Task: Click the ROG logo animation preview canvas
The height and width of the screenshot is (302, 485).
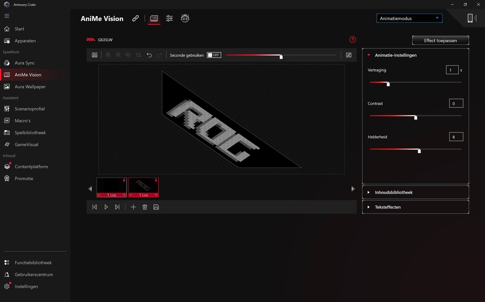Action: (x=221, y=119)
